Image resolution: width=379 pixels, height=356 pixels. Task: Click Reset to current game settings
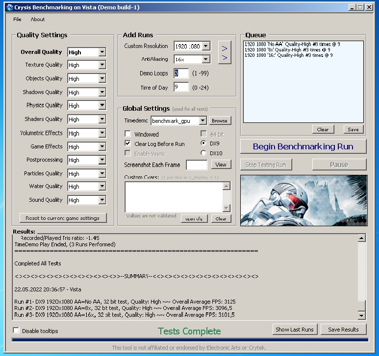(63, 218)
